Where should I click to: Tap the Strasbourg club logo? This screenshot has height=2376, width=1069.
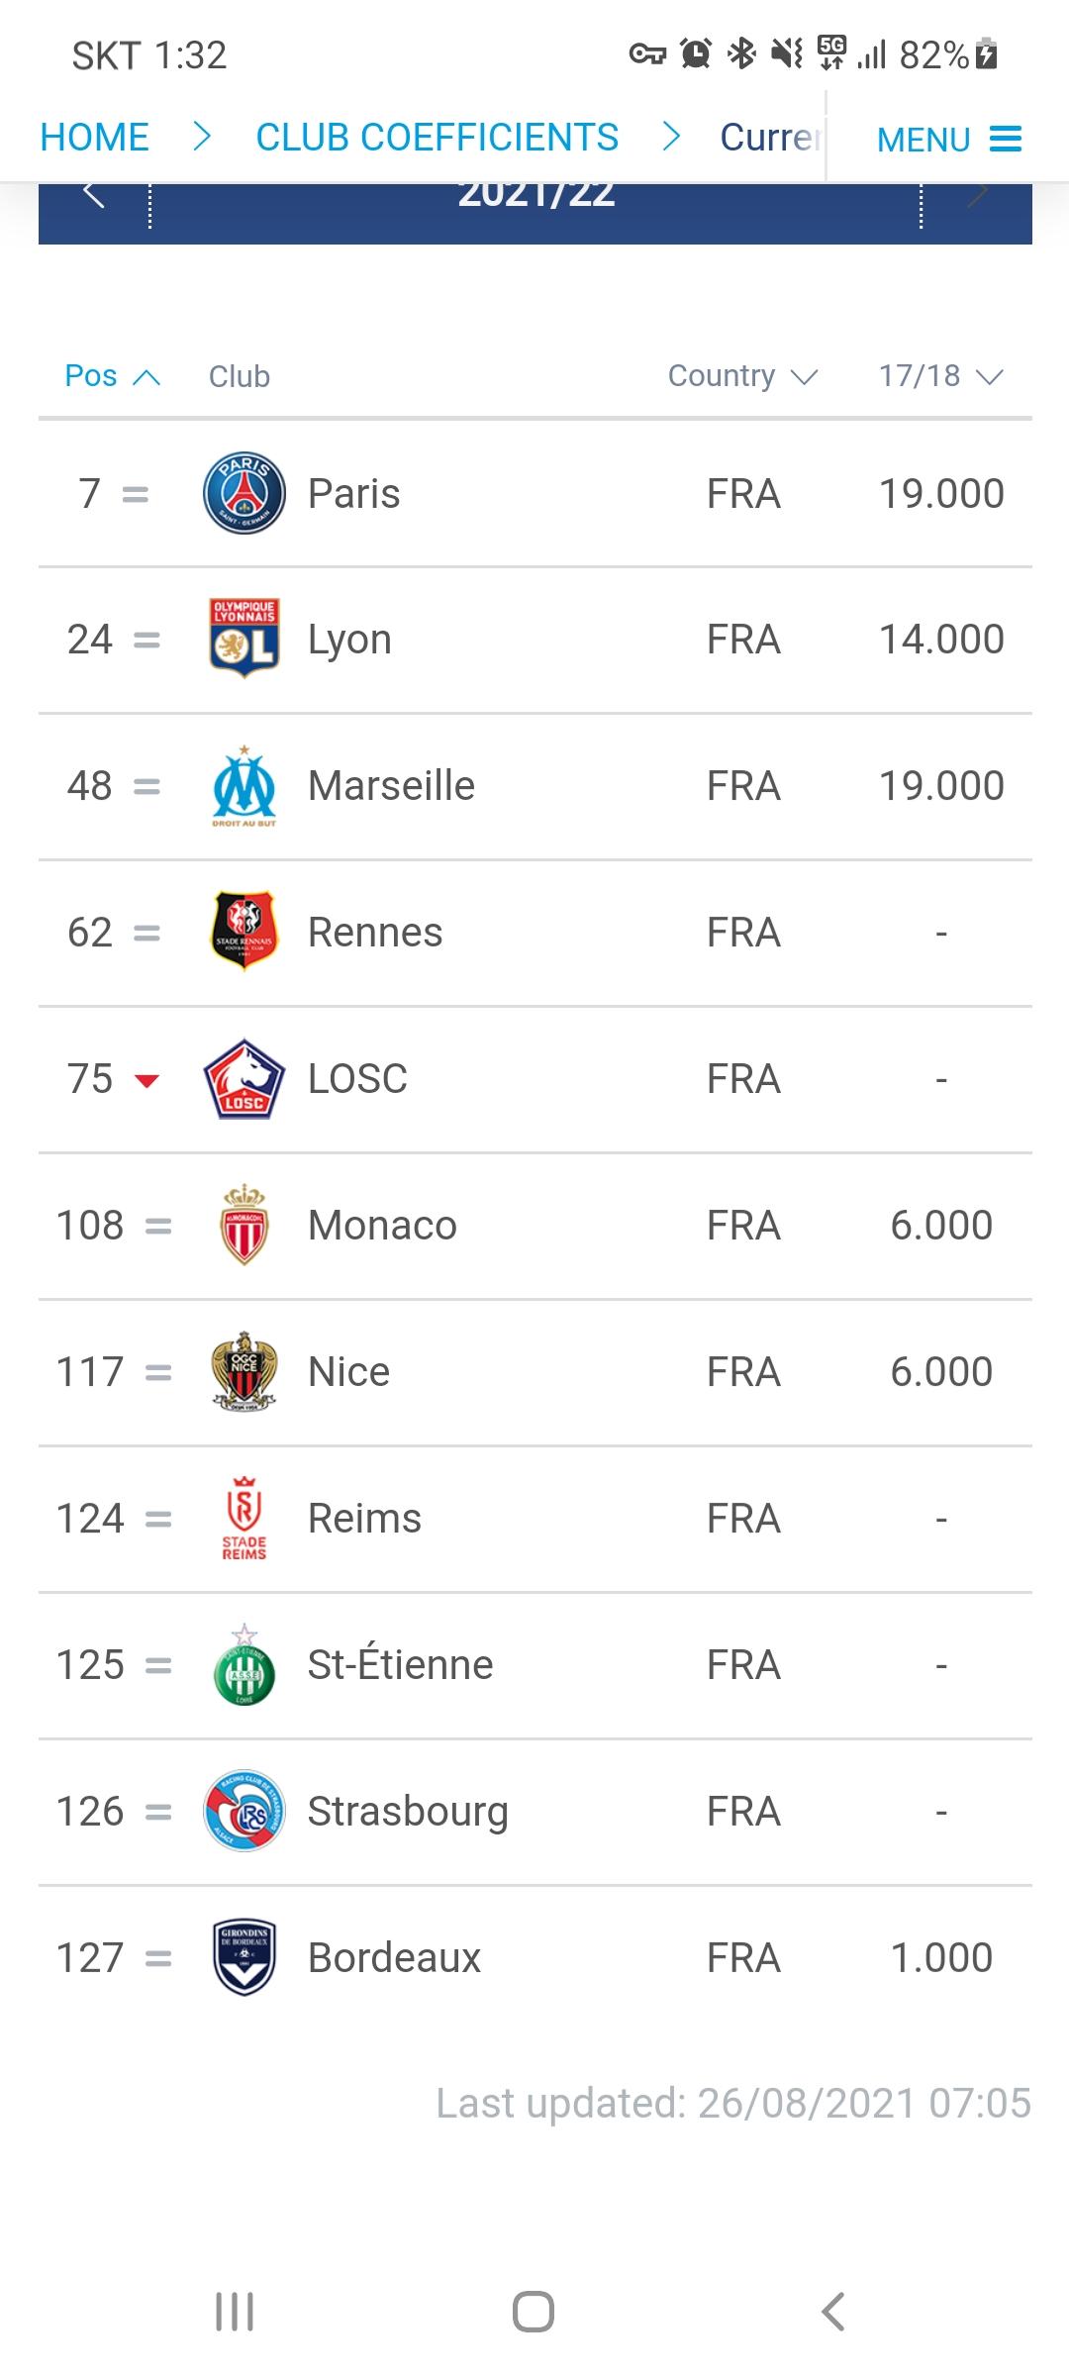(x=244, y=1811)
